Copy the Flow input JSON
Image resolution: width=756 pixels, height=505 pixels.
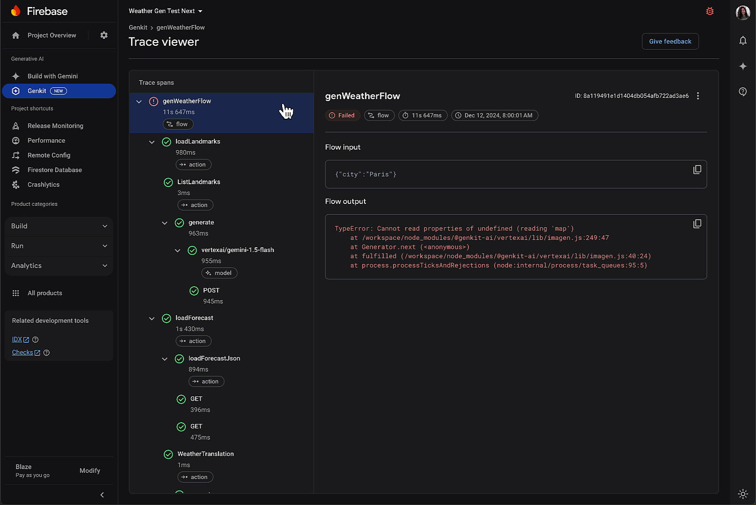(697, 170)
